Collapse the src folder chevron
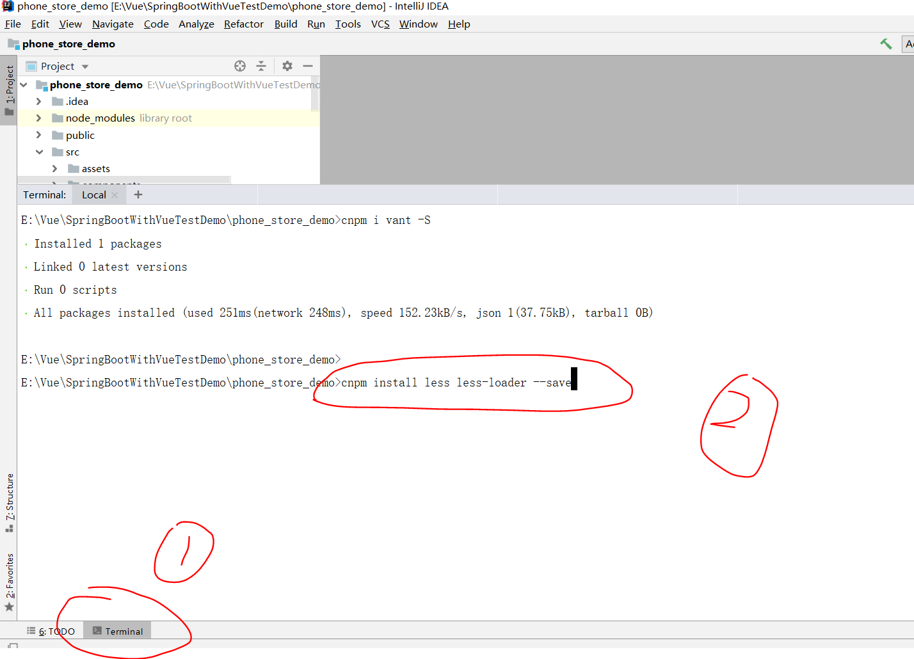This screenshot has height=659, width=914. (39, 152)
